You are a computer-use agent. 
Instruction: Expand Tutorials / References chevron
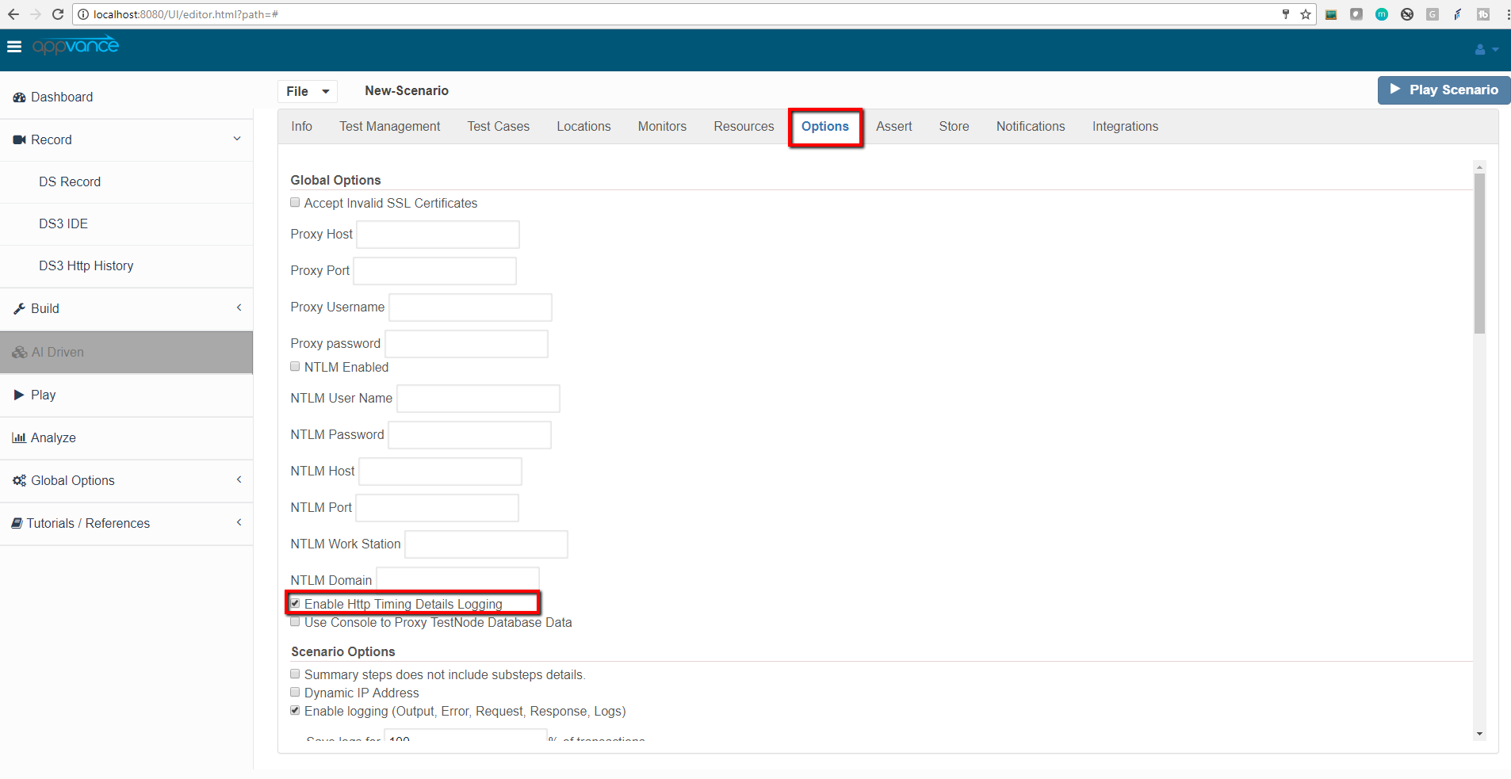point(239,523)
